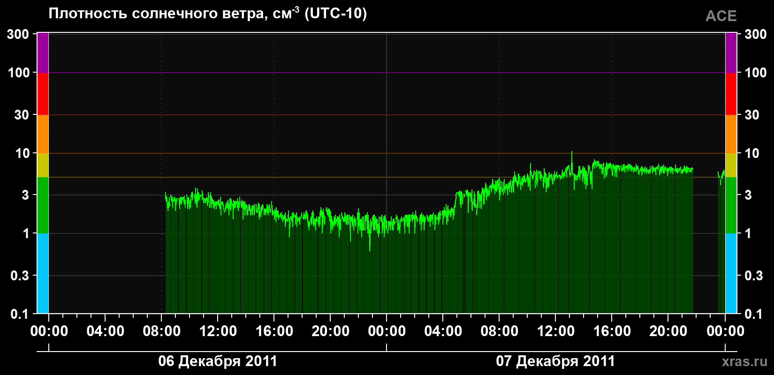Click the yellow band on the left color scale

point(43,165)
